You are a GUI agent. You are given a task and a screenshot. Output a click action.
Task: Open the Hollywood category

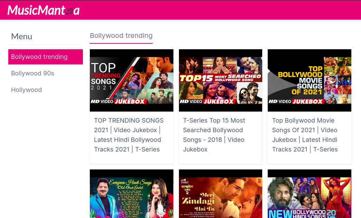27,90
